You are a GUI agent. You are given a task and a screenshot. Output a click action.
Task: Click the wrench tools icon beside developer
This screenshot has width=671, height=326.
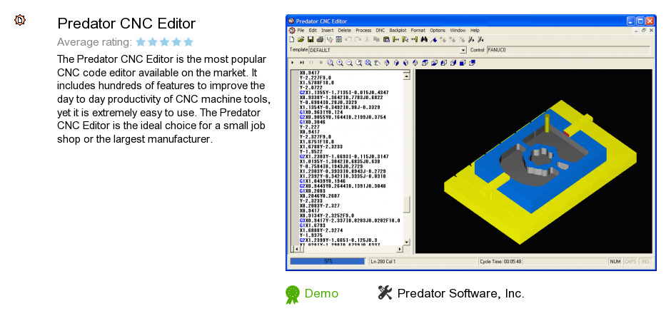point(385,292)
